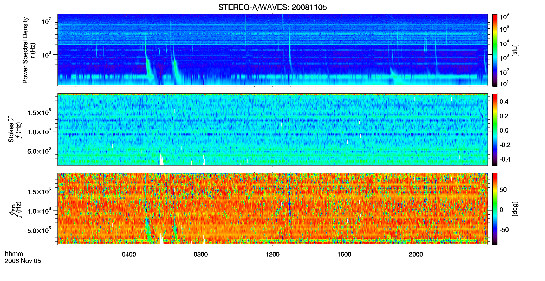Image resolution: width=545 pixels, height=281 pixels.
Task: Click the 5.0×10^5 tick on the φRTN axis
Action: [39, 230]
